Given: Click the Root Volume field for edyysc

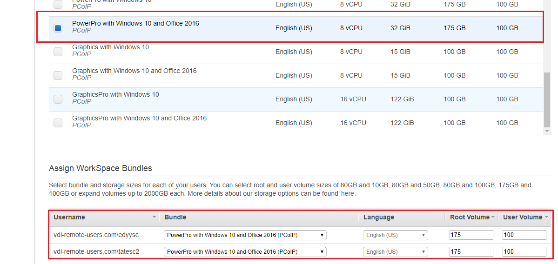Looking at the screenshot, I should (471, 235).
